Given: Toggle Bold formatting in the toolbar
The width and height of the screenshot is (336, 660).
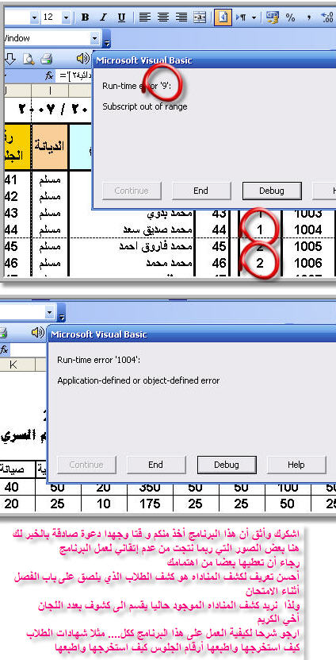Looking at the screenshot, I should pyautogui.click(x=86, y=17).
